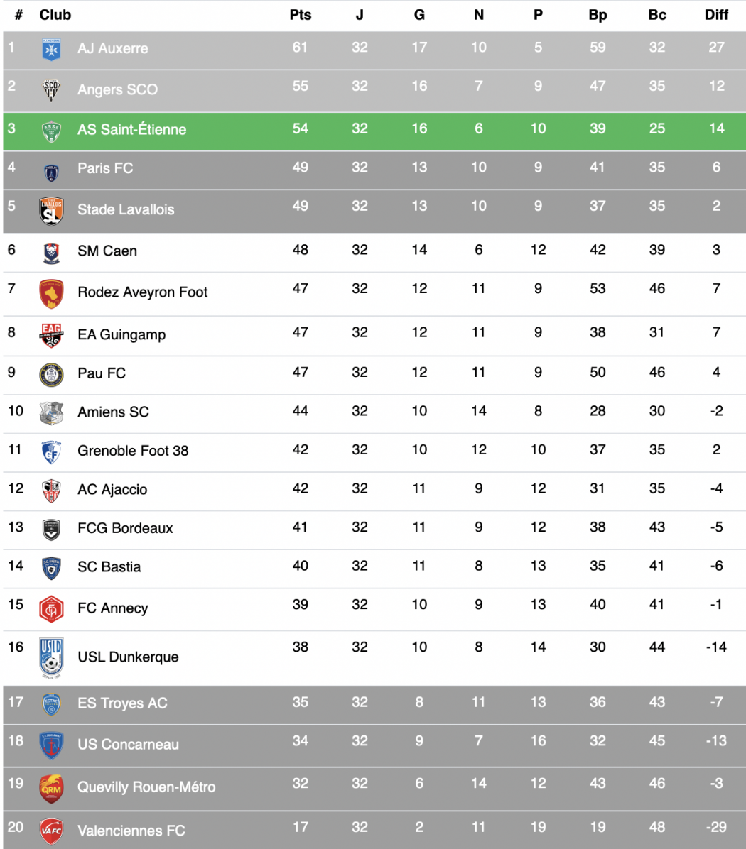Open the Grenoble Foot 38 link
The image size is (746, 849).
(133, 451)
